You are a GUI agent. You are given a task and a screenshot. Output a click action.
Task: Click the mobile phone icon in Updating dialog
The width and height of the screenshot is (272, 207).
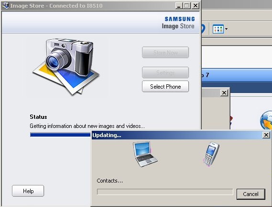[211, 154]
